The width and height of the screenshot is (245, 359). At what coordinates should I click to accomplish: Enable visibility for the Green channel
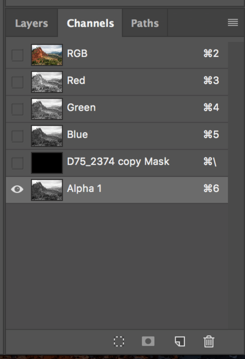click(17, 109)
